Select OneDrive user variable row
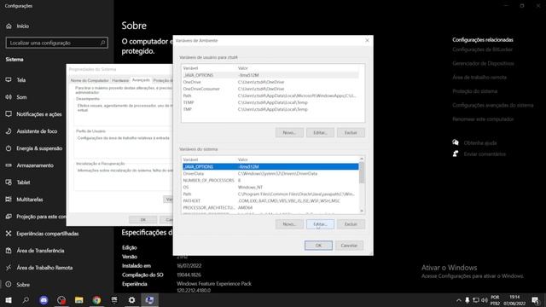Image resolution: width=546 pixels, height=307 pixels. tap(270, 82)
